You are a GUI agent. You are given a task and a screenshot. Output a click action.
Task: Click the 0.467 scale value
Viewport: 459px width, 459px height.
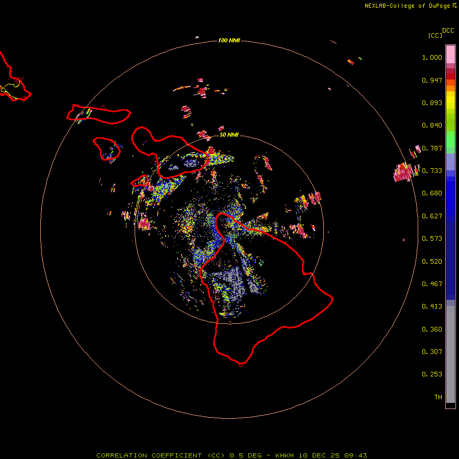click(432, 284)
